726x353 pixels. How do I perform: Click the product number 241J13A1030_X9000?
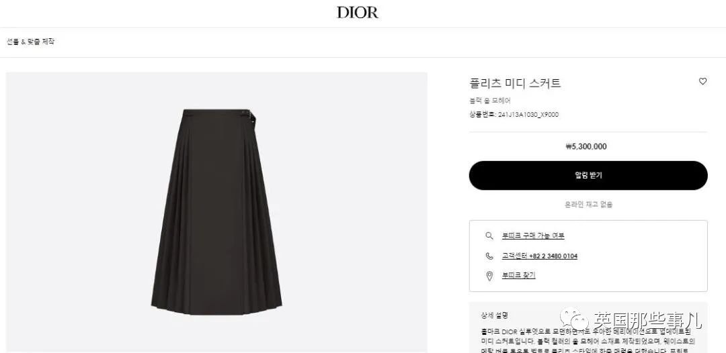click(x=528, y=115)
